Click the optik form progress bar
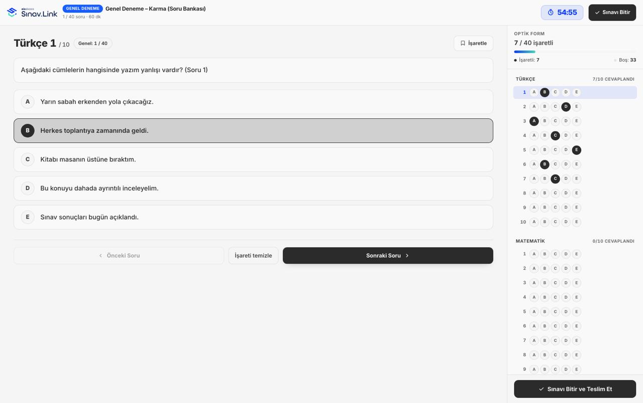 pyautogui.click(x=575, y=52)
